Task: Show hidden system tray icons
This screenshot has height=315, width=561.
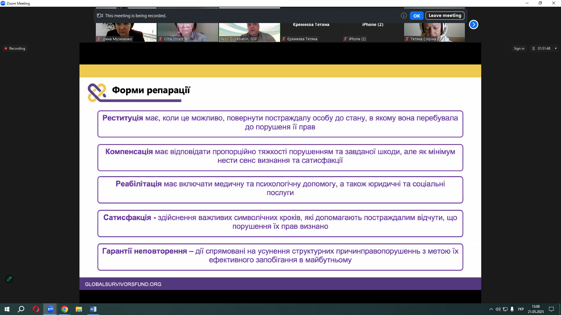Action: (491, 309)
